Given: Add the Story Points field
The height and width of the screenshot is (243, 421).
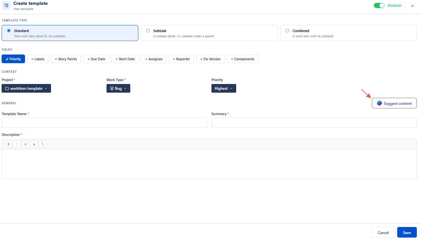Looking at the screenshot, I should 66,59.
